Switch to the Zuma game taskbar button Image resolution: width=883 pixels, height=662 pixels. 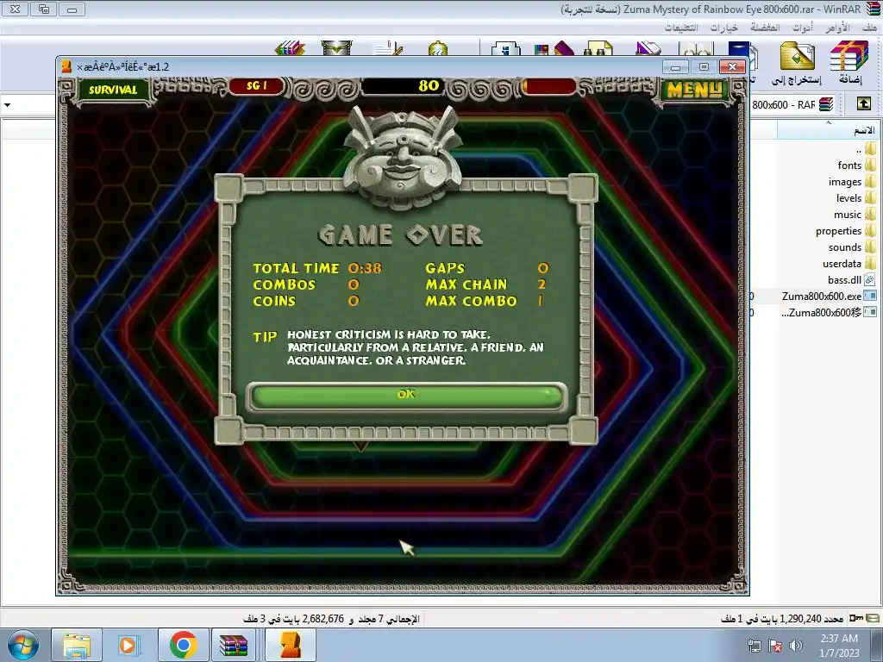290,645
